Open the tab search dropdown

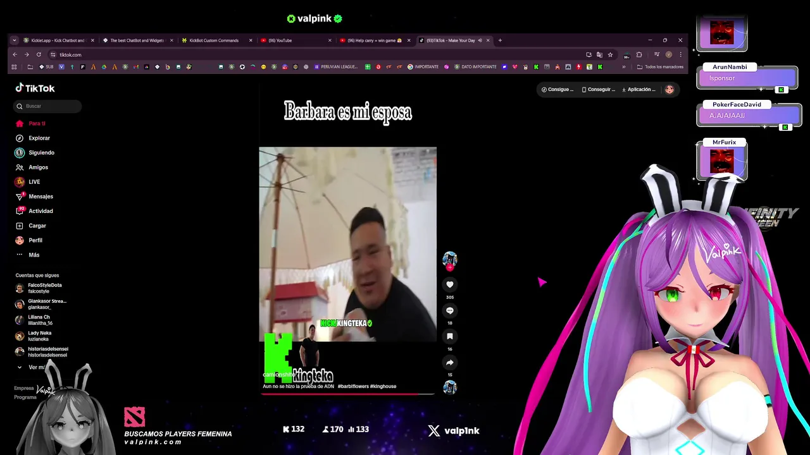pos(14,40)
